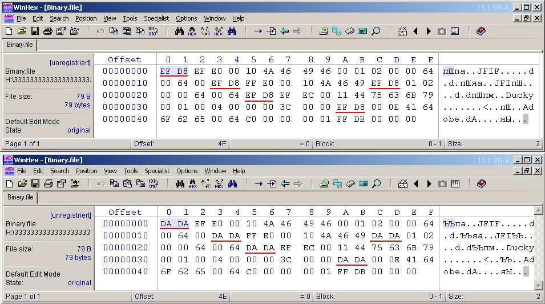This screenshot has width=545, height=304.
Task: Open the Search menu in top window
Action: pyautogui.click(x=59, y=18)
